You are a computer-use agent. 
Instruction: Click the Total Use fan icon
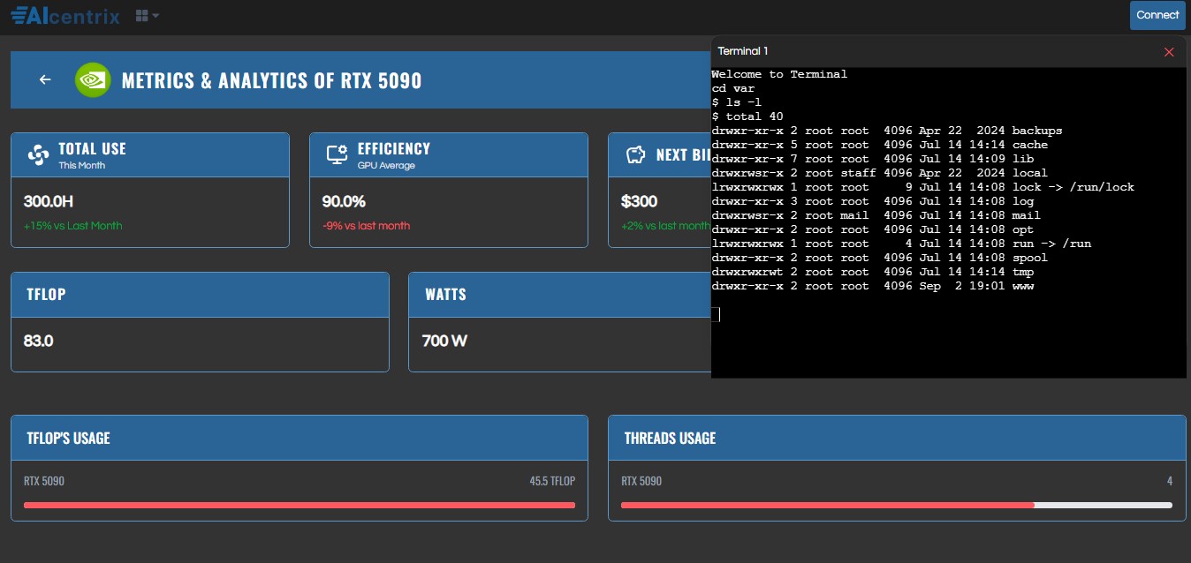38,155
